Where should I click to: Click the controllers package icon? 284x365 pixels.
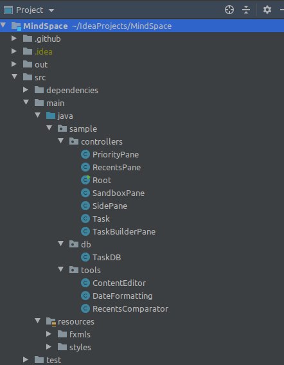(74, 141)
